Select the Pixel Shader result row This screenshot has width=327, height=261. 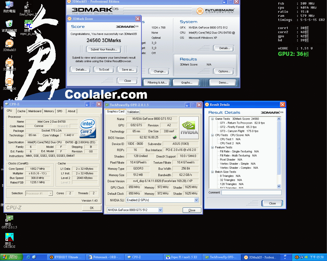pyautogui.click(x=231, y=160)
